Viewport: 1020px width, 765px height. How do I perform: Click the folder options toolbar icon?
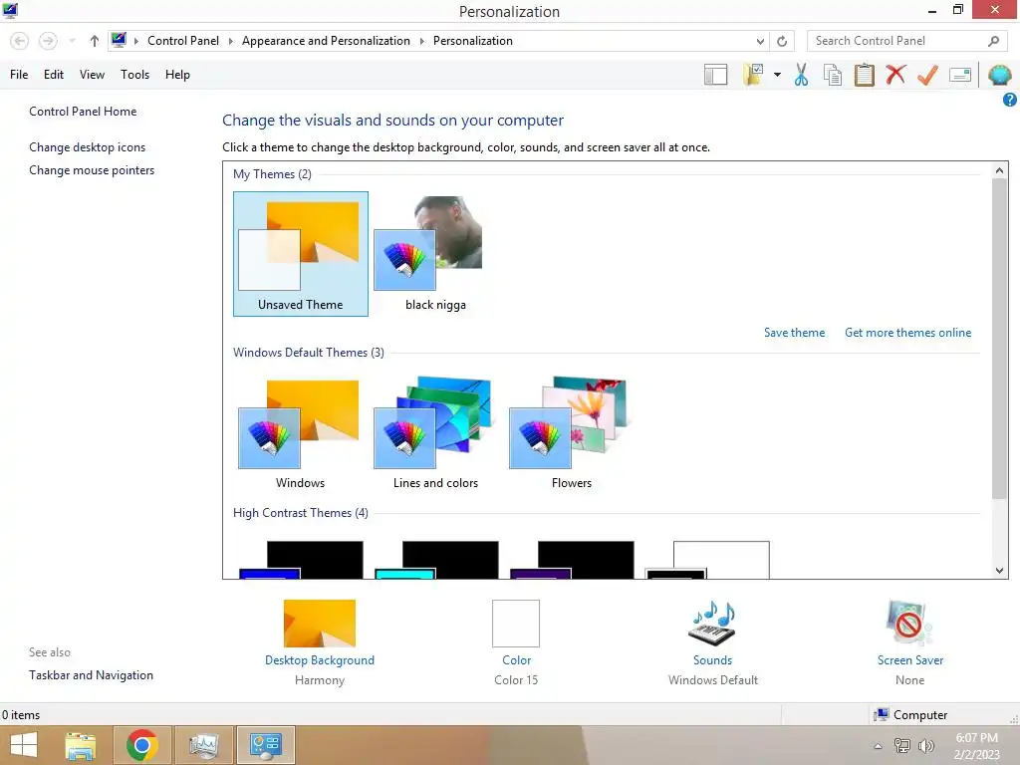[753, 75]
